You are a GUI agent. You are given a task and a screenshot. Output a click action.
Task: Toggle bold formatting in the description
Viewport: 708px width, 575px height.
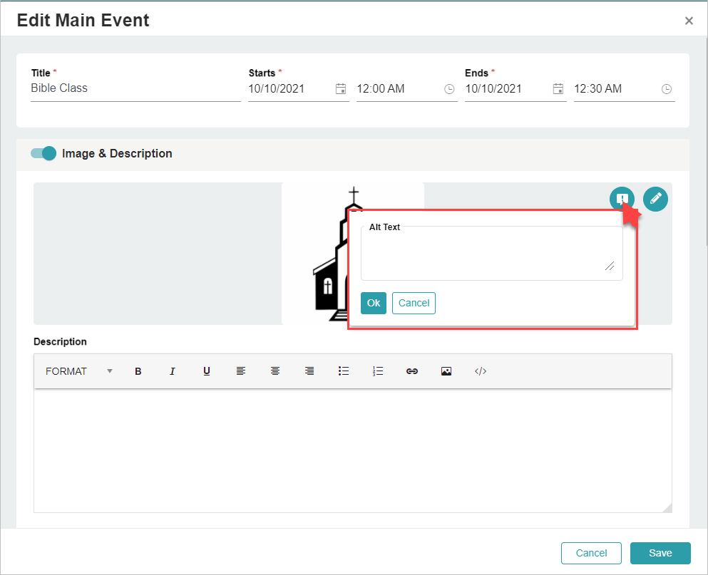[138, 371]
